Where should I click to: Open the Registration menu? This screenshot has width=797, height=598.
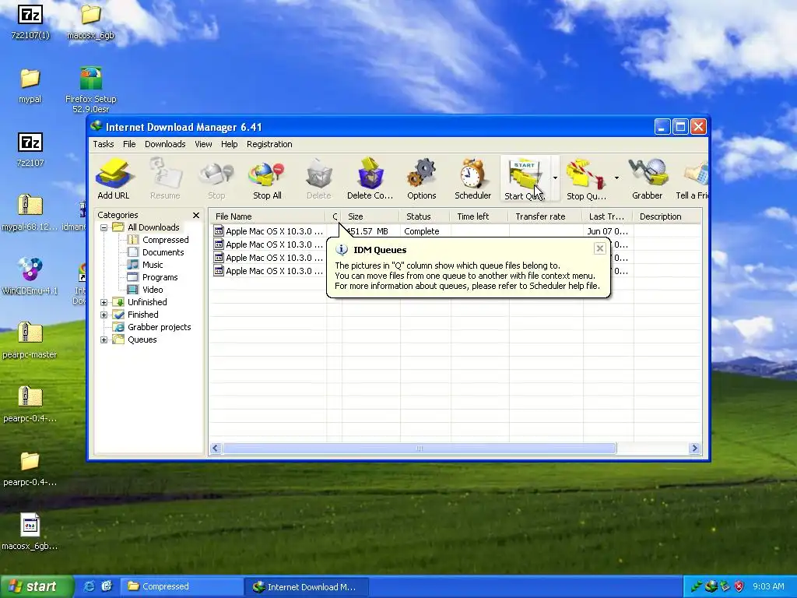269,144
